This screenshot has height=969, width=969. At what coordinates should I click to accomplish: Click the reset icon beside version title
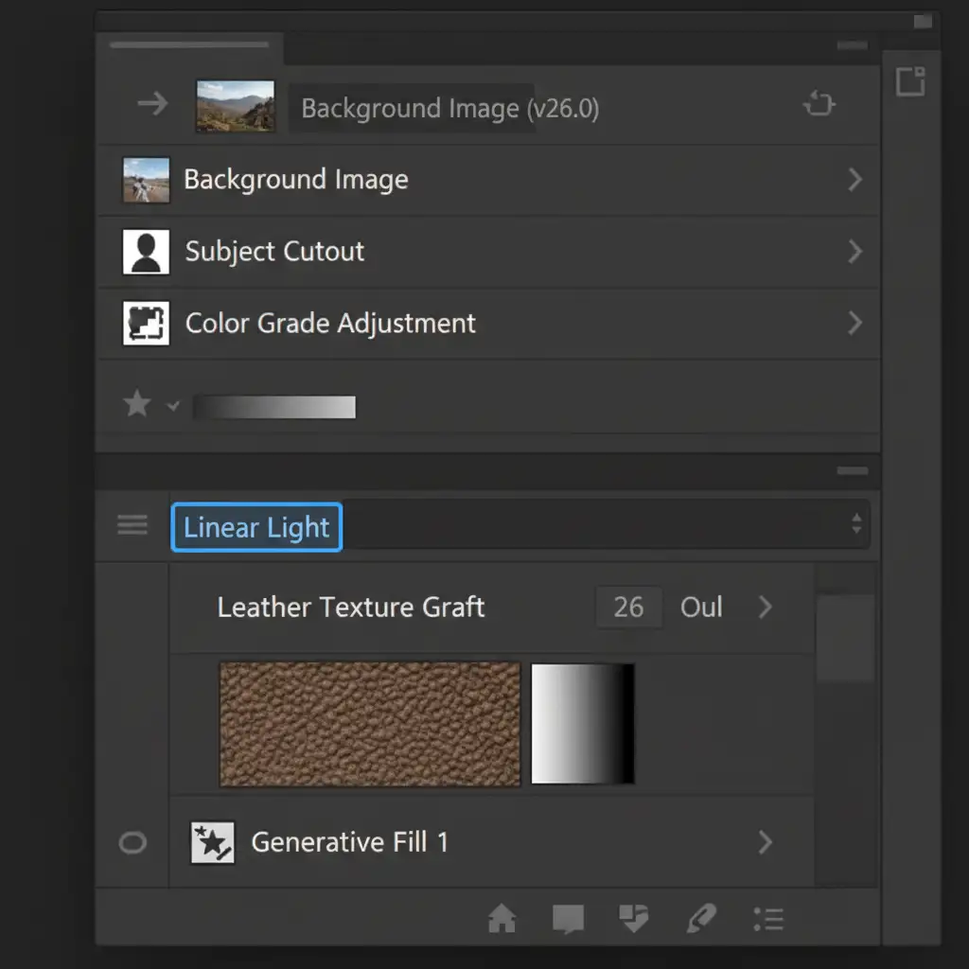(x=819, y=104)
